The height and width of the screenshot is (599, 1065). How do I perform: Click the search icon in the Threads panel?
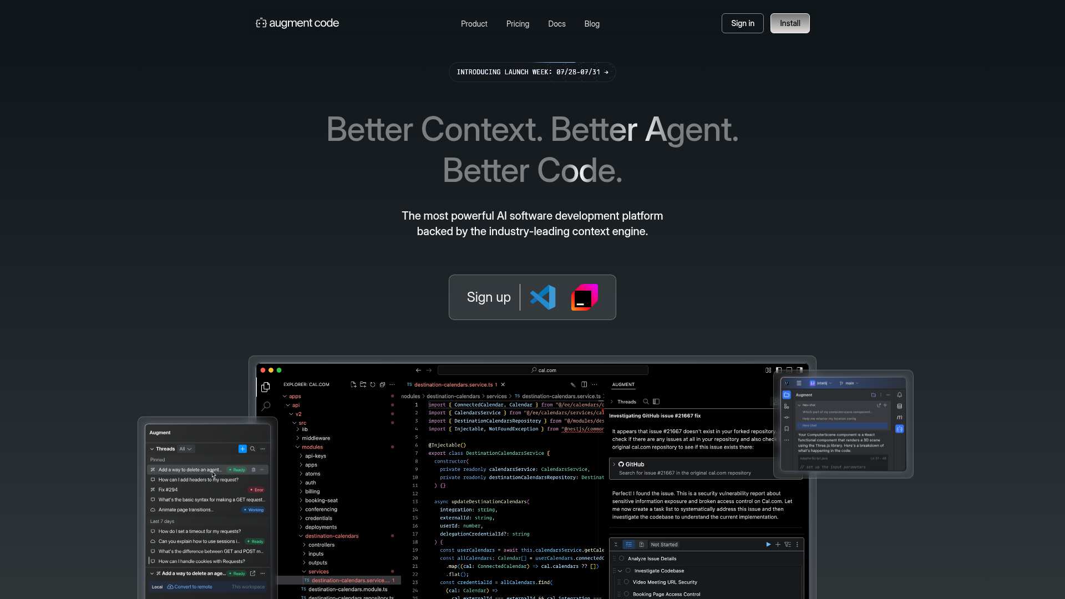coord(252,449)
